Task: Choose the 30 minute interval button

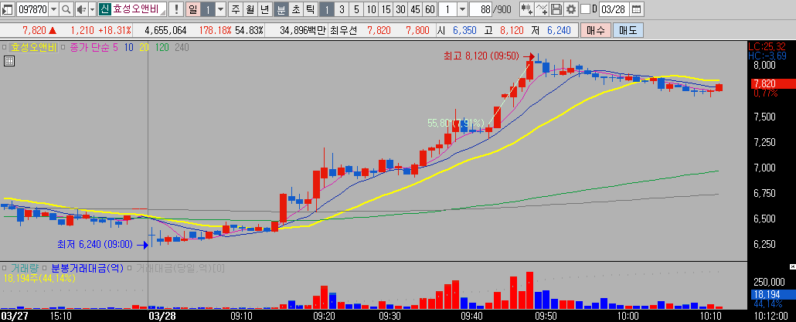Action: point(401,9)
